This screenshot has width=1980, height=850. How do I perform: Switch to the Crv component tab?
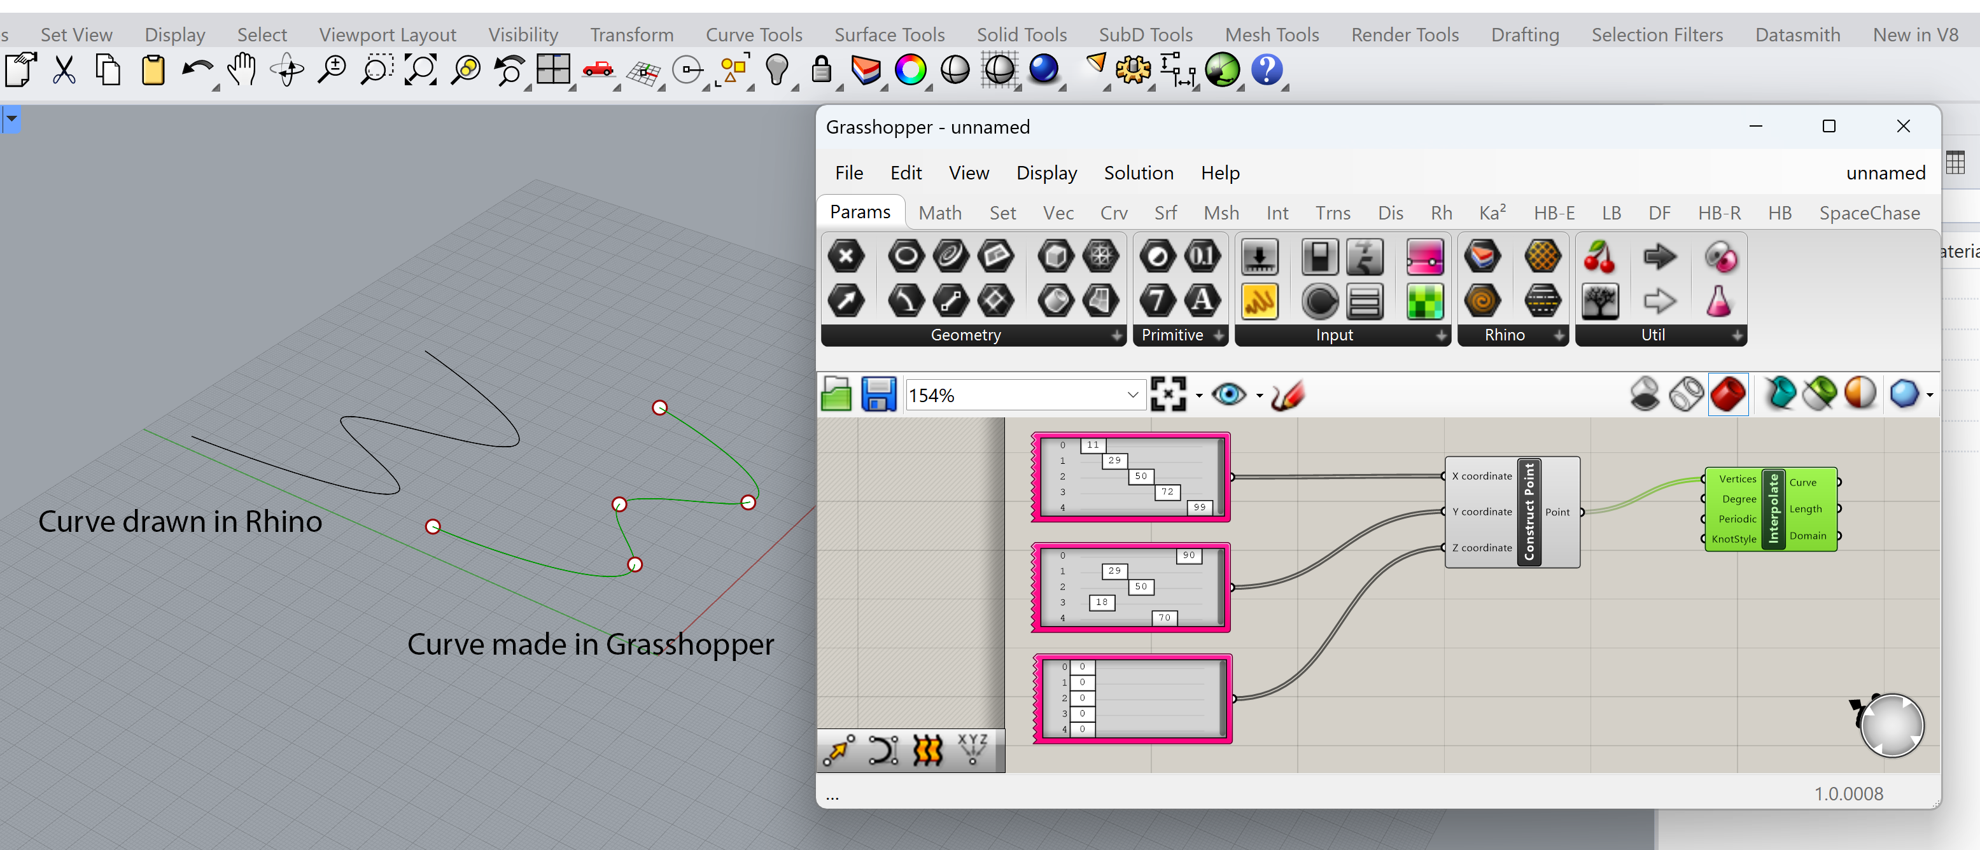pos(1113,213)
